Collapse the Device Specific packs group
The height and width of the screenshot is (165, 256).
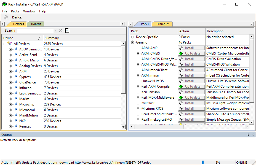pyautogui.click(x=133, y=37)
